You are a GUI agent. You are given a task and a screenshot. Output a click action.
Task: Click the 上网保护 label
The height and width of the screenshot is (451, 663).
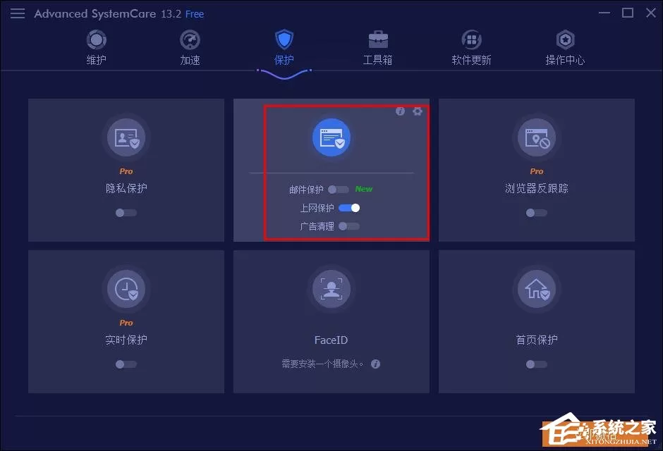[317, 208]
